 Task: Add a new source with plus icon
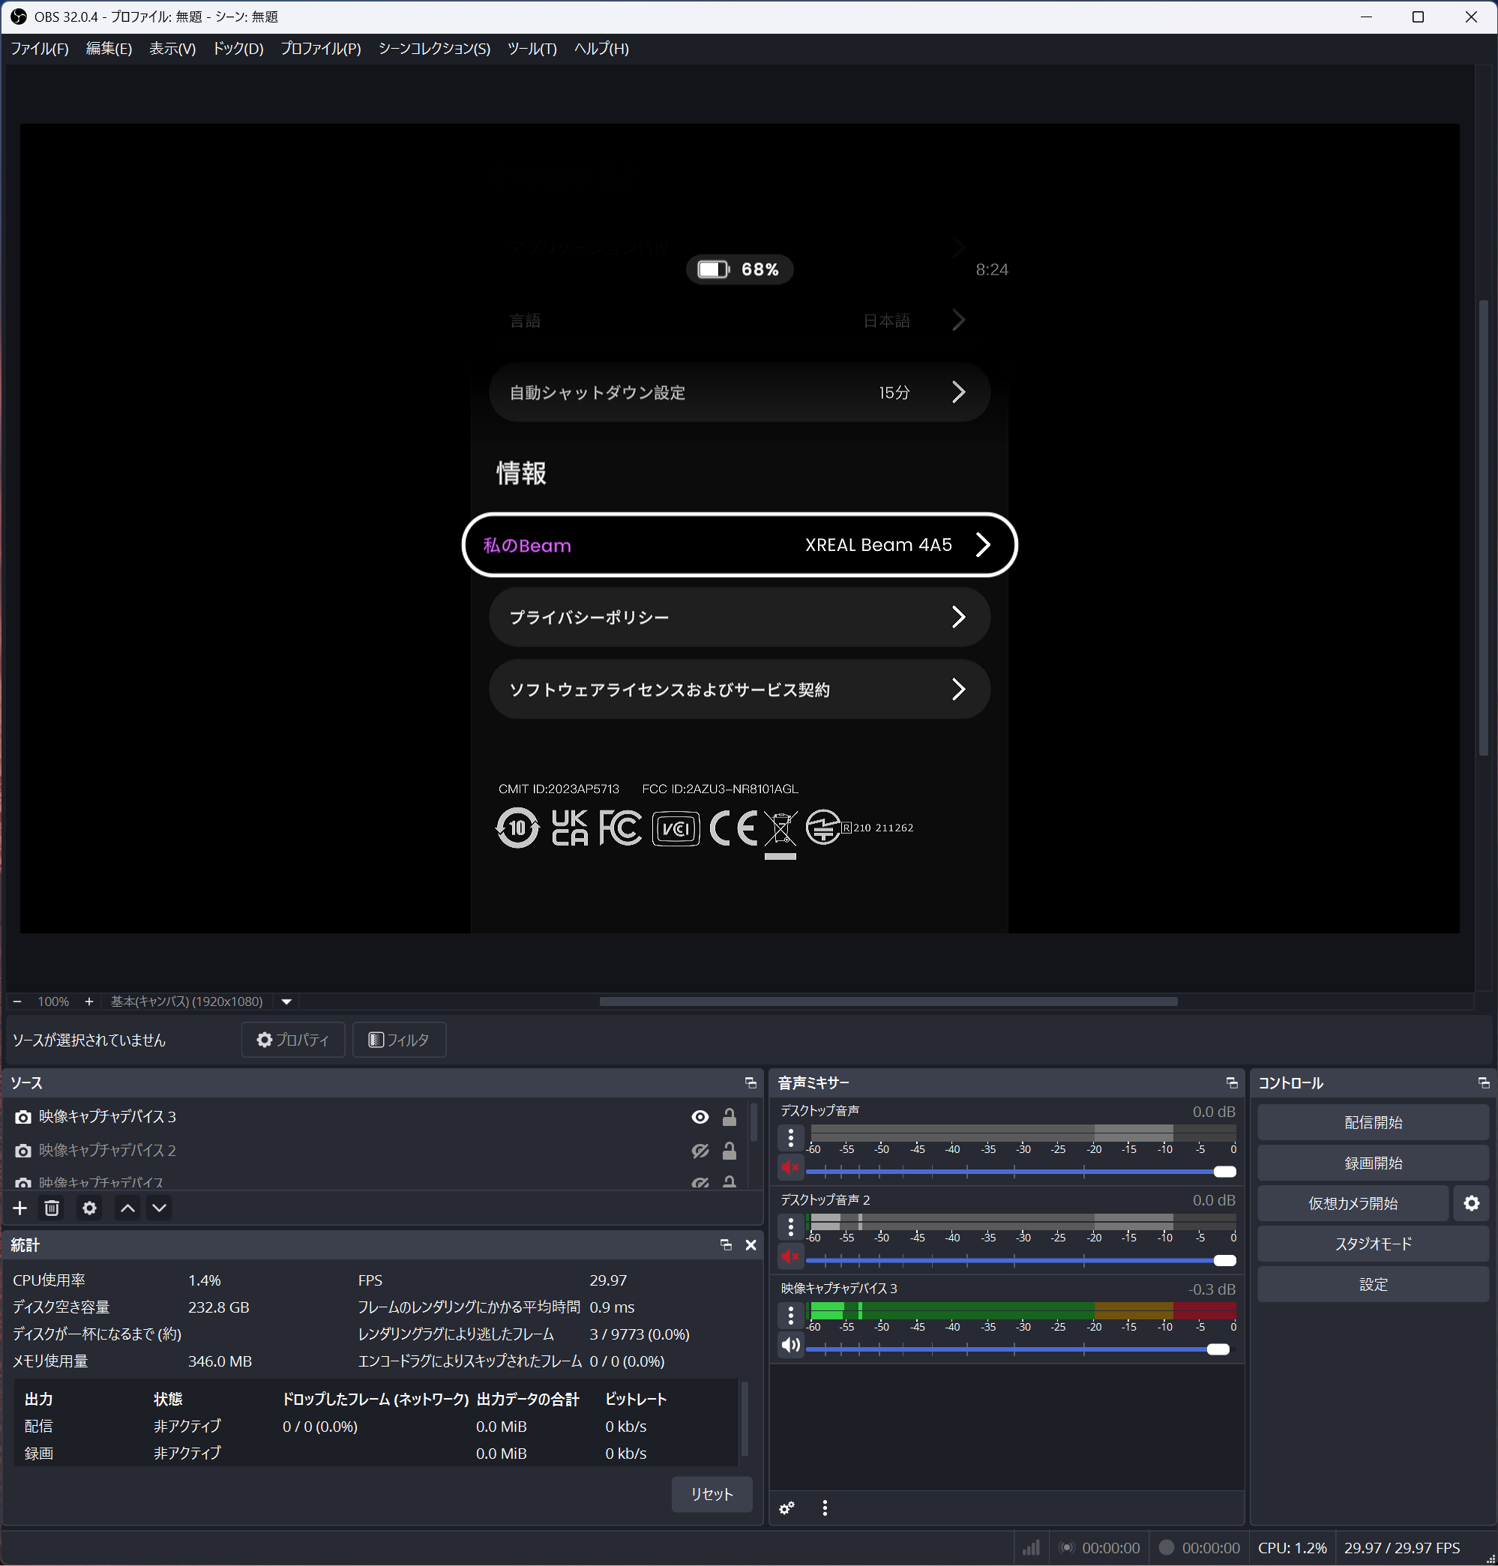coord(20,1208)
